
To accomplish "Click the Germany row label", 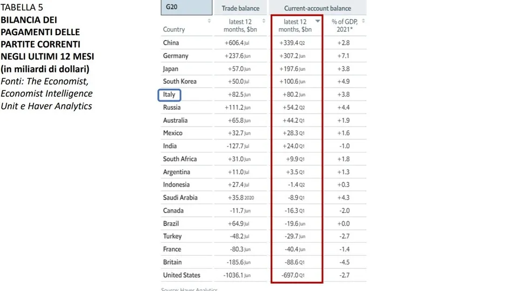I will 176,56.
